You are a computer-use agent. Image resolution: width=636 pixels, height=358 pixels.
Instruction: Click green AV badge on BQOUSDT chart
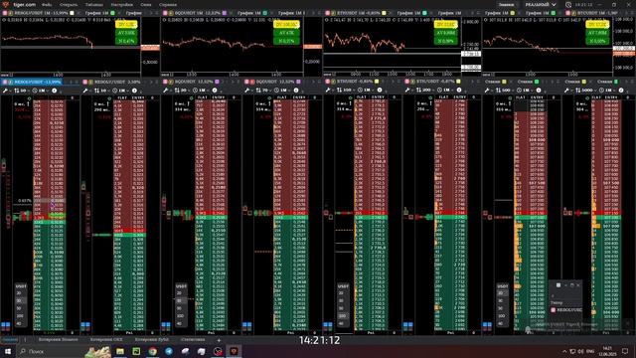tap(286, 33)
